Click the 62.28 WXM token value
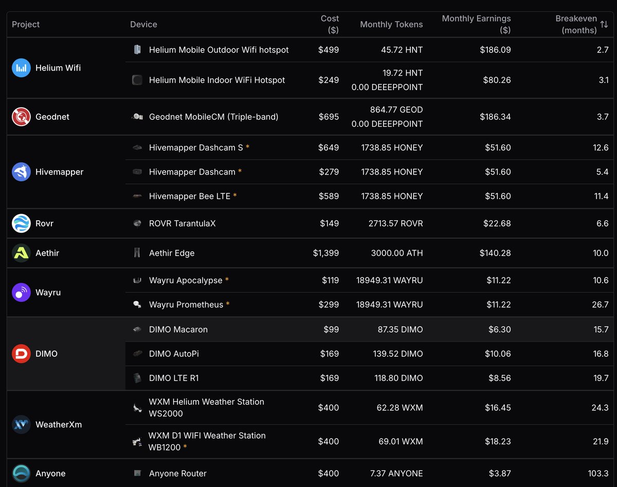 pos(400,408)
